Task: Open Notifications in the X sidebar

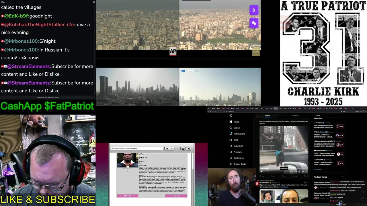Action: pos(237,134)
